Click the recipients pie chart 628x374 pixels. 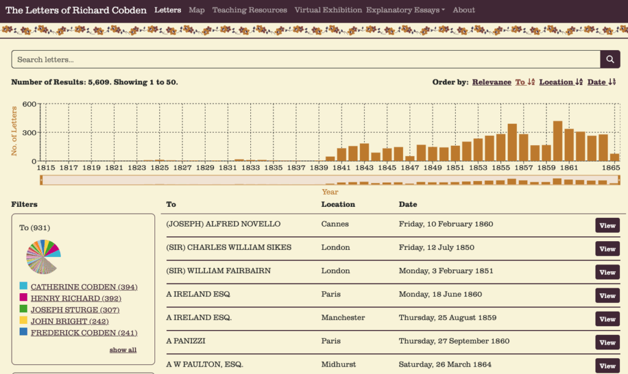(43, 256)
